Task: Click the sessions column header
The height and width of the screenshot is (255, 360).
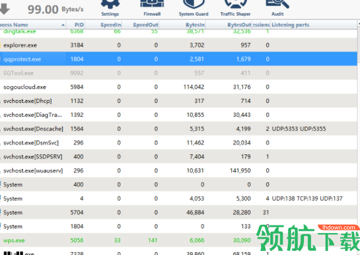Action: pyautogui.click(x=261, y=25)
